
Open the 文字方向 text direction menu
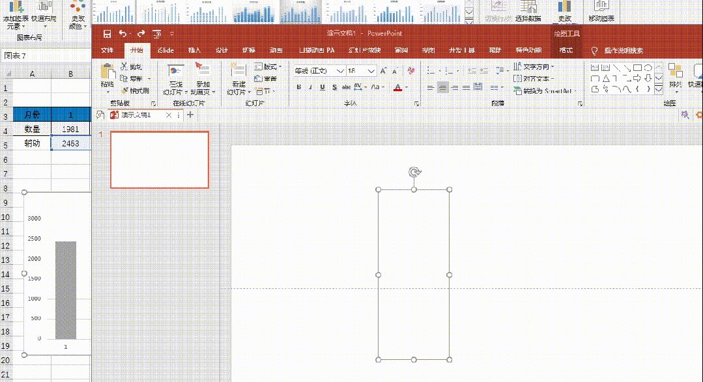534,67
